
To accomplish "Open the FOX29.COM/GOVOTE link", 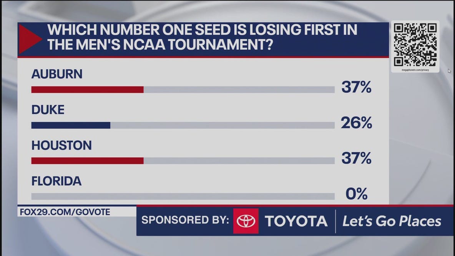I will 64,212.
